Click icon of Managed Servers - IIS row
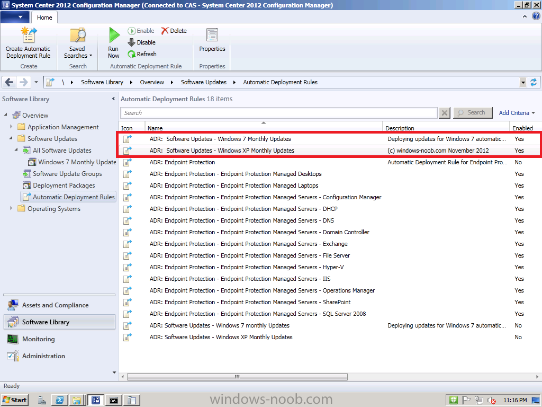The image size is (542, 407). pyautogui.click(x=128, y=279)
